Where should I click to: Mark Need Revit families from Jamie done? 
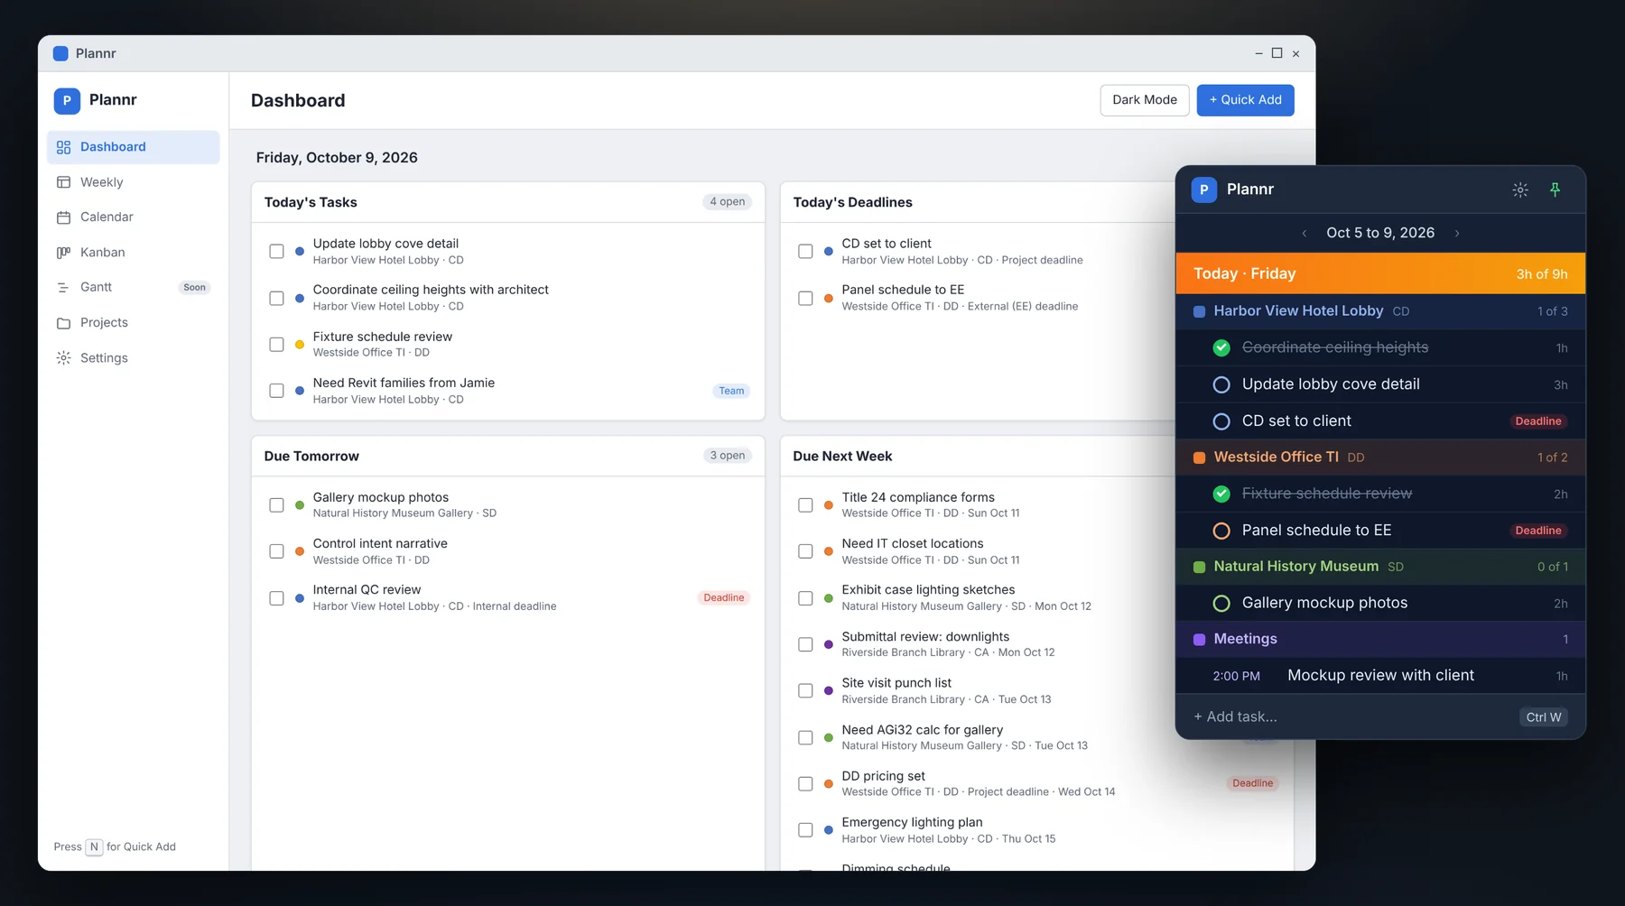tap(276, 391)
